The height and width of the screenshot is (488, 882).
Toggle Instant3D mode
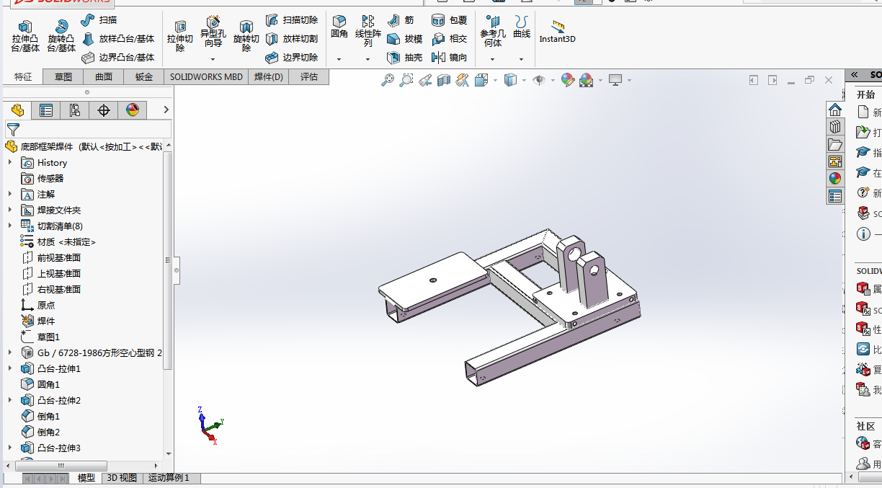coord(558,32)
